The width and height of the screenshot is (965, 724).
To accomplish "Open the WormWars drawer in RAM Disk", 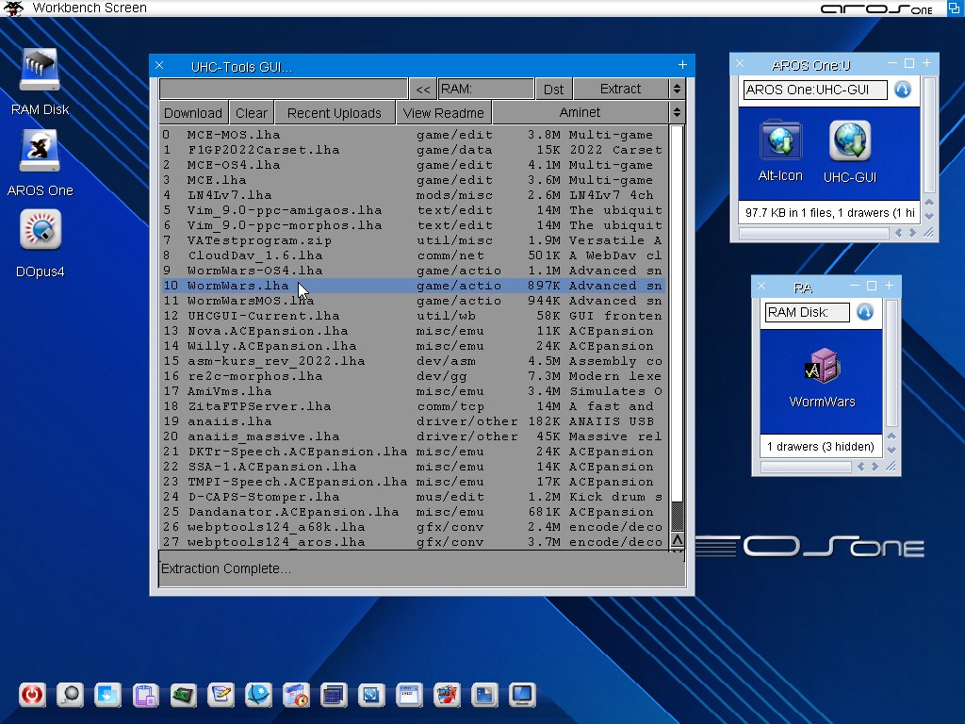I will point(822,368).
